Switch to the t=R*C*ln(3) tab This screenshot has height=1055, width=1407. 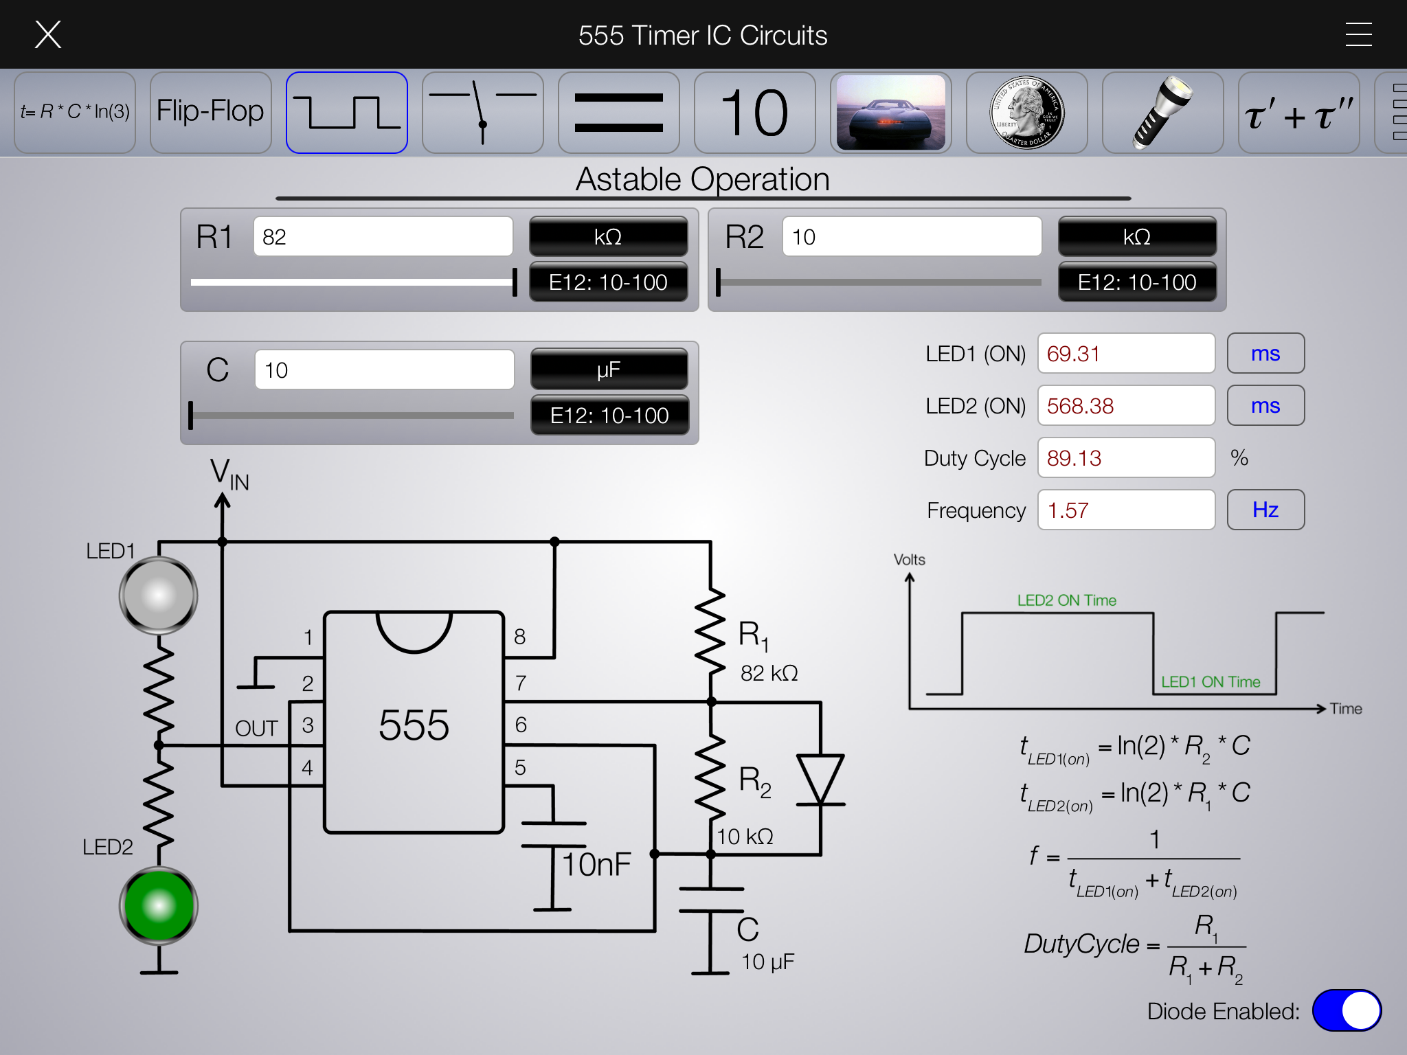click(x=74, y=113)
